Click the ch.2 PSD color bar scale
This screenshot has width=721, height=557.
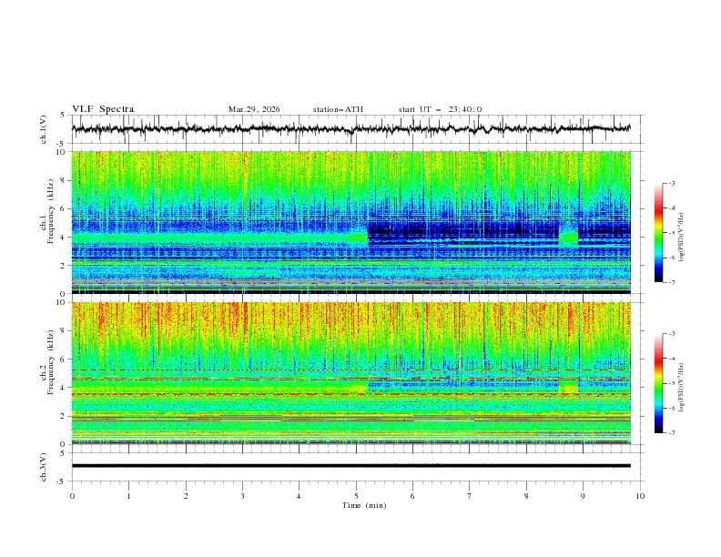pos(658,383)
